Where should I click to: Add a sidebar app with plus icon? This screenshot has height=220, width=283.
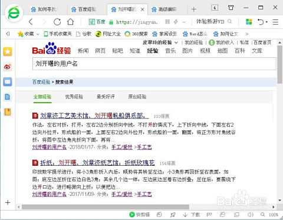8,202
